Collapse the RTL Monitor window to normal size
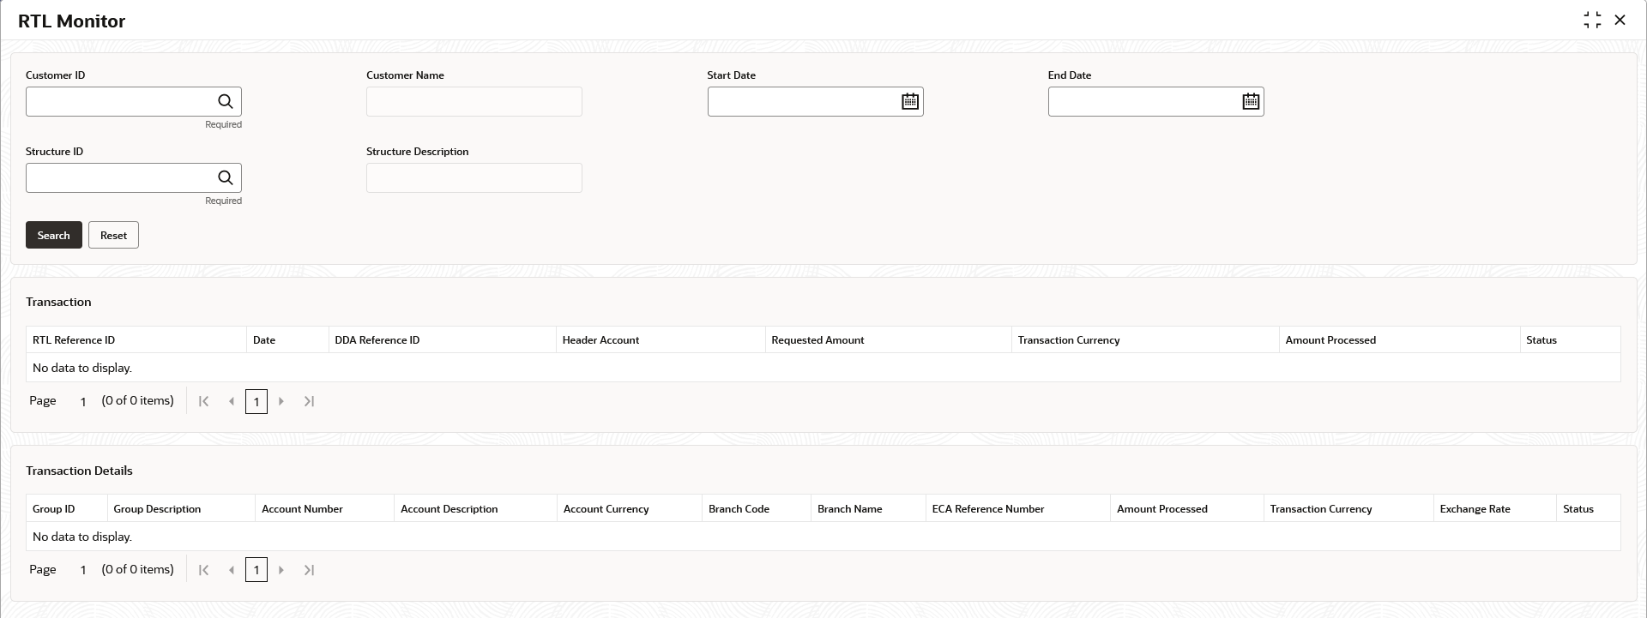The width and height of the screenshot is (1647, 618). point(1592,20)
